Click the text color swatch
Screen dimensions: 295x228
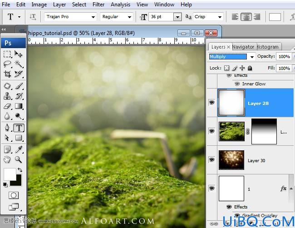coord(275,17)
